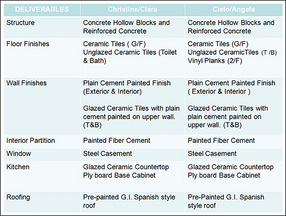Select the Floor Finishes row label
The width and height of the screenshot is (286, 216).
pos(28,44)
